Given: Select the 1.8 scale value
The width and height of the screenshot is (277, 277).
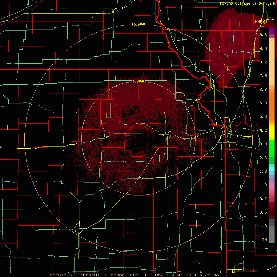Looking at the screenshot, I should 263,171.
